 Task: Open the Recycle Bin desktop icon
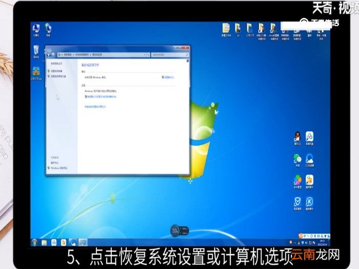[x=36, y=52]
